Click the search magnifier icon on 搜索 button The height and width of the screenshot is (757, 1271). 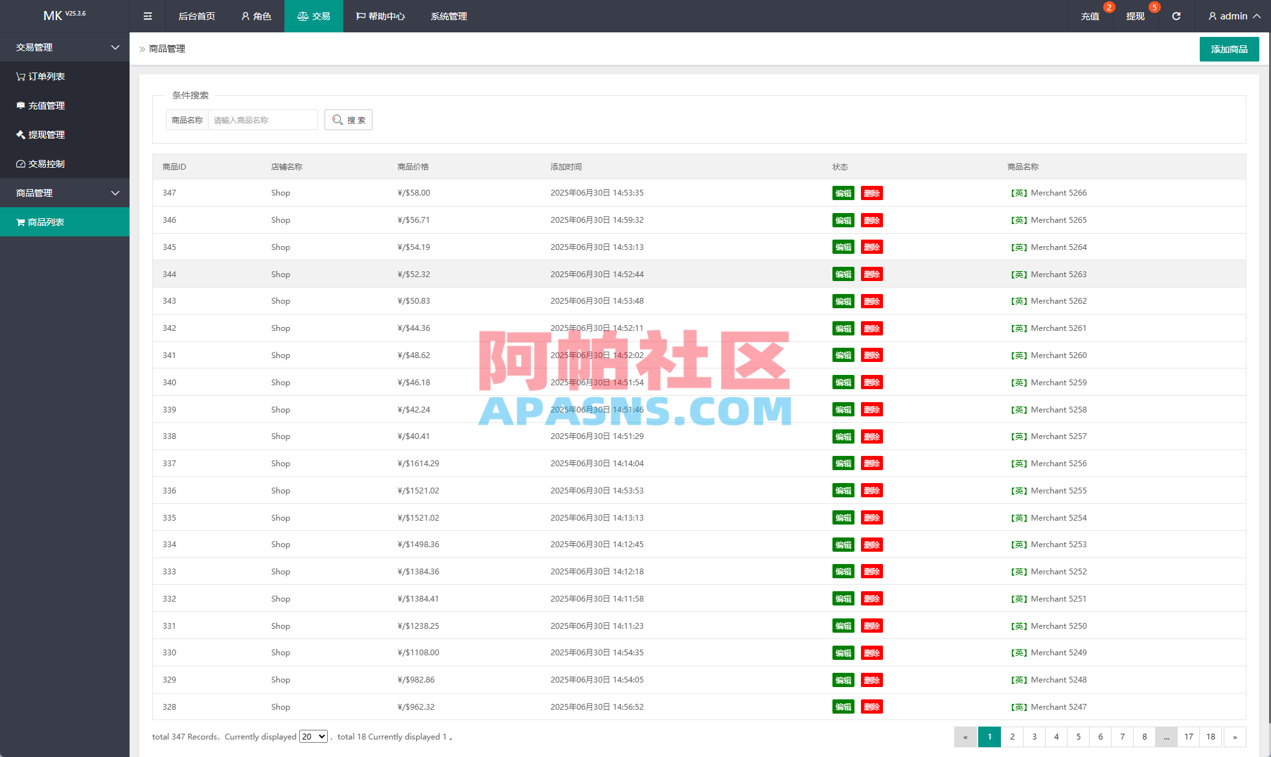click(338, 119)
